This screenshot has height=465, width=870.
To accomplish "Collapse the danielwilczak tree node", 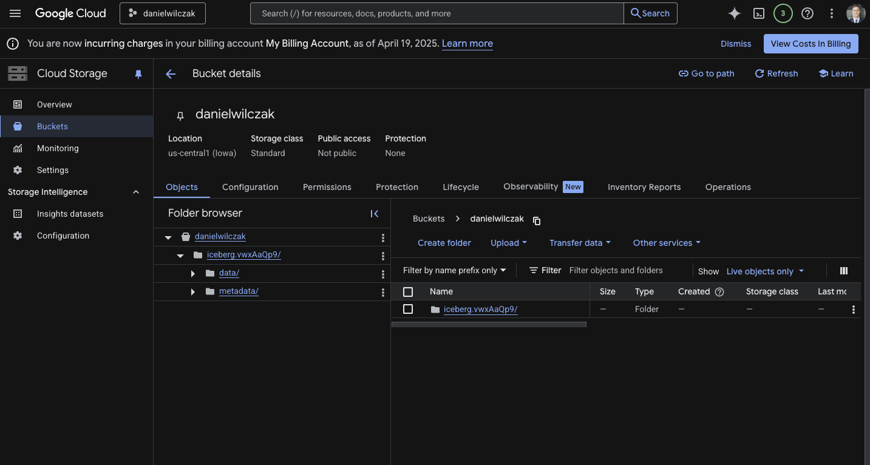I will click(168, 237).
